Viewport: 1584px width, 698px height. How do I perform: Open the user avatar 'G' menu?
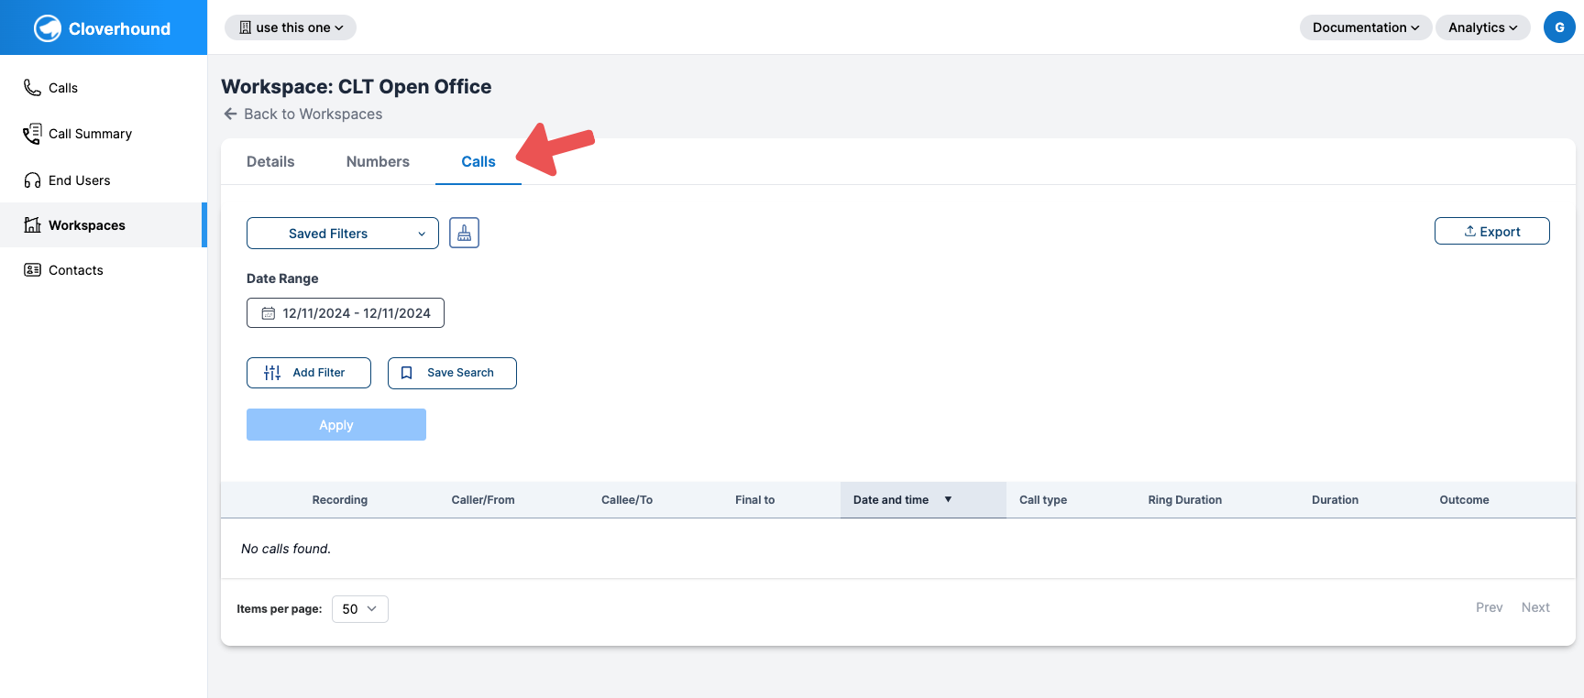[x=1559, y=27]
